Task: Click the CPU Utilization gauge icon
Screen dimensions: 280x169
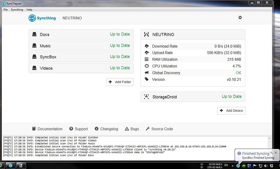Action: click(146, 66)
